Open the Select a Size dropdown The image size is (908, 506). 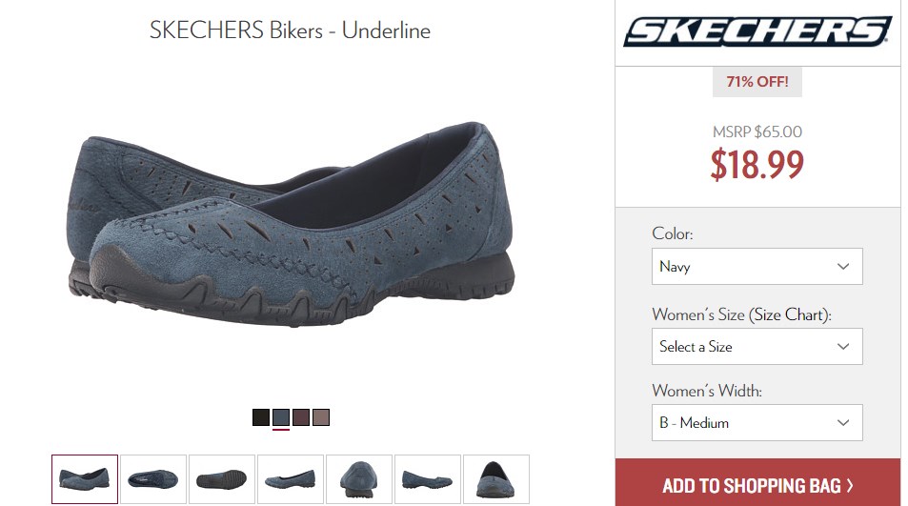(757, 346)
